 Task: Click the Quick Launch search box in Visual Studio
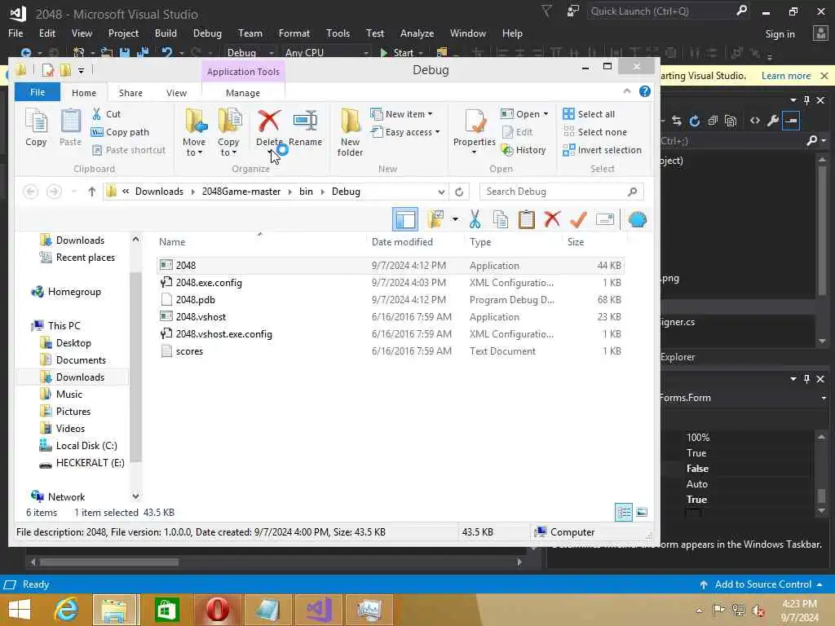(x=660, y=11)
